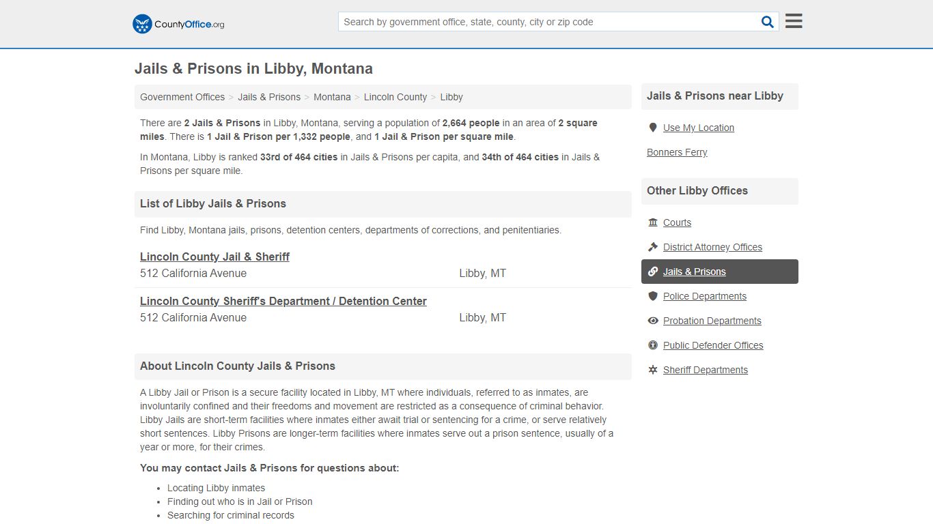Image resolution: width=933 pixels, height=524 pixels.
Task: Click the Sheriff Departments star icon
Action: [653, 370]
